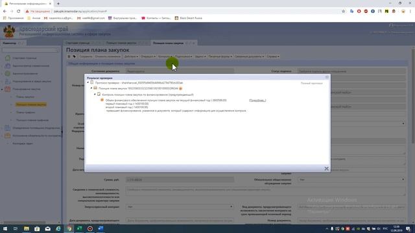Click the plan position icon in dialog tree
The image size is (415, 233).
95,88
